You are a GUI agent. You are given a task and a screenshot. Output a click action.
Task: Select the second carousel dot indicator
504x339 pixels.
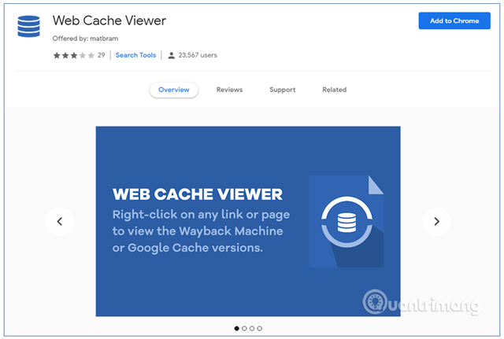pyautogui.click(x=244, y=329)
